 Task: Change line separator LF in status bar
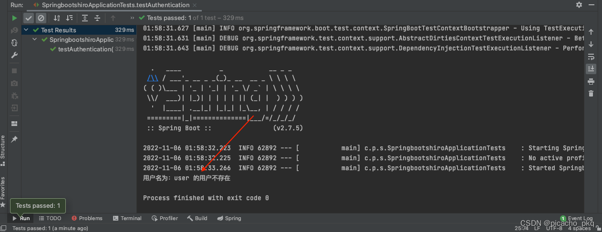point(537,228)
